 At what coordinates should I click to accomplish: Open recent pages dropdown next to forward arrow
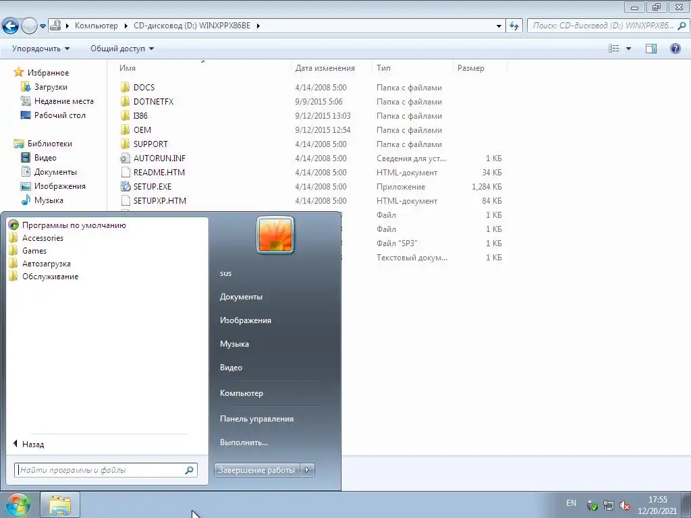[43, 26]
